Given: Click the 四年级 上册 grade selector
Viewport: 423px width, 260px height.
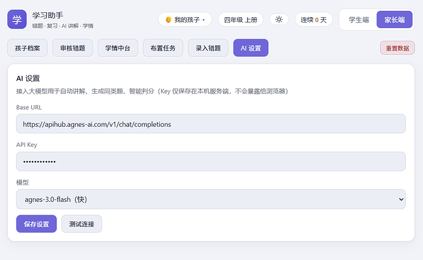Looking at the screenshot, I should click(240, 20).
